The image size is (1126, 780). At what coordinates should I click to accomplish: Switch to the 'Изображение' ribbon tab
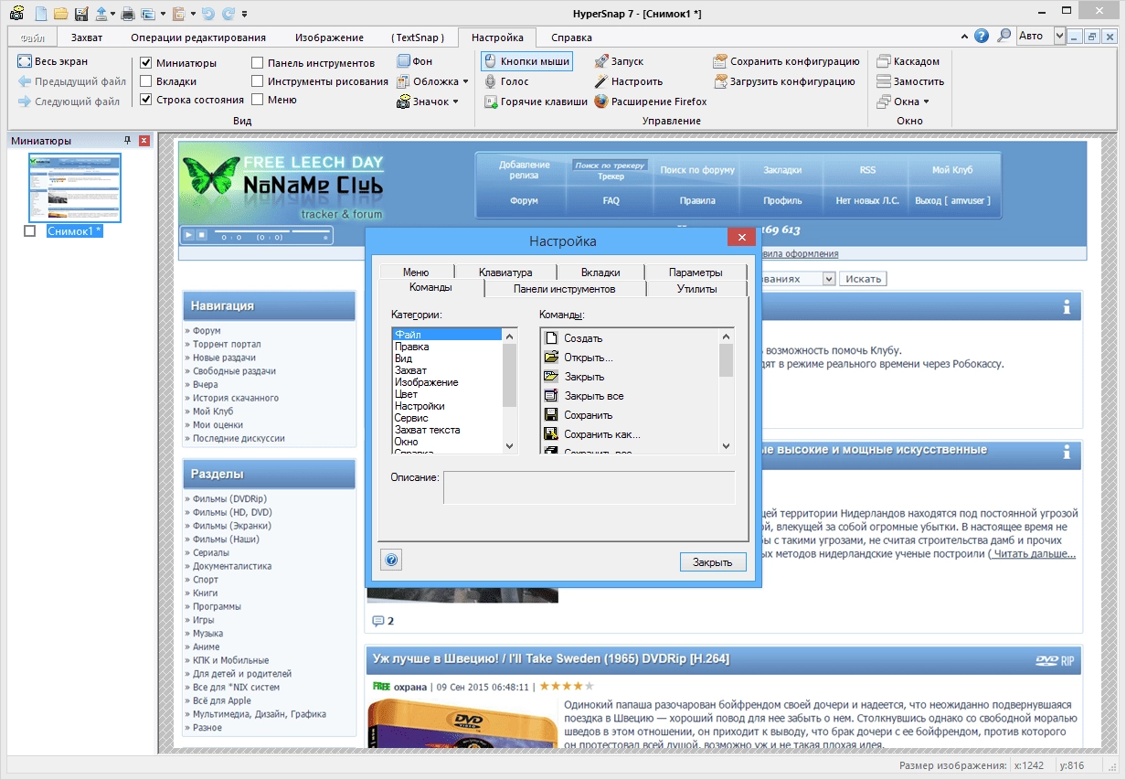[x=329, y=37]
